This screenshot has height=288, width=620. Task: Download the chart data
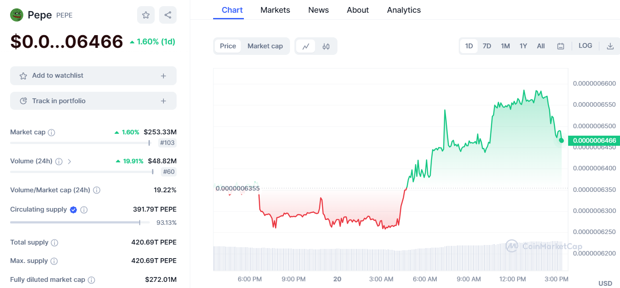point(610,46)
